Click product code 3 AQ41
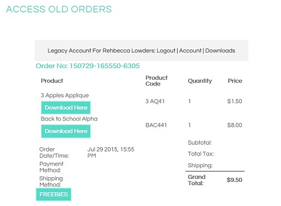The height and width of the screenshot is (206, 281). [x=155, y=101]
